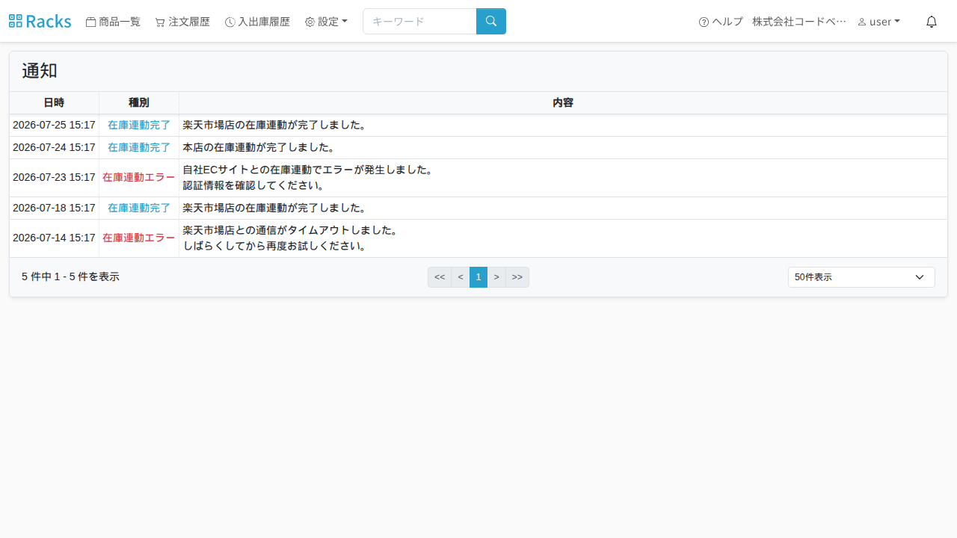The width and height of the screenshot is (957, 538).
Task: Focus the キーワード search field
Action: (x=419, y=21)
